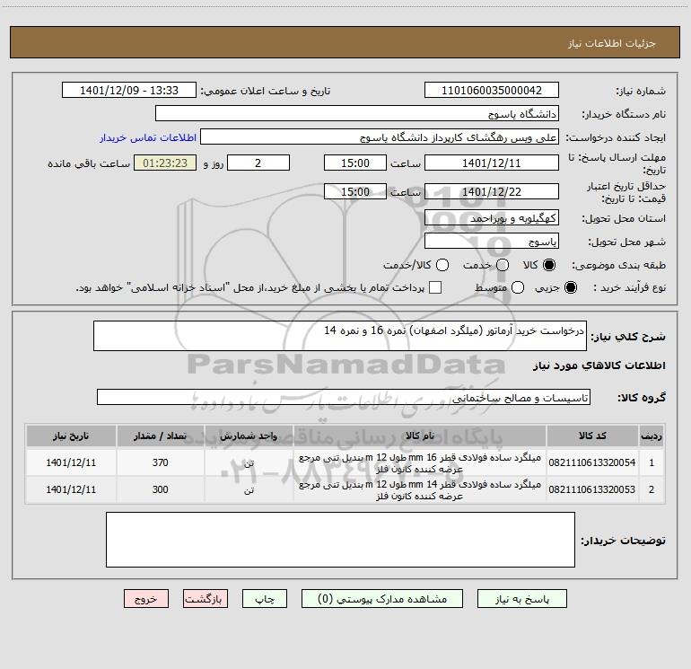
Task: Click the خروج exit button
Action: pyautogui.click(x=146, y=598)
